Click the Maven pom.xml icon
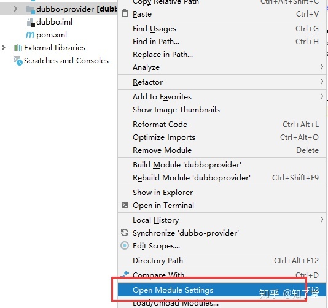Image resolution: width=328 pixels, height=308 pixels. (x=30, y=35)
